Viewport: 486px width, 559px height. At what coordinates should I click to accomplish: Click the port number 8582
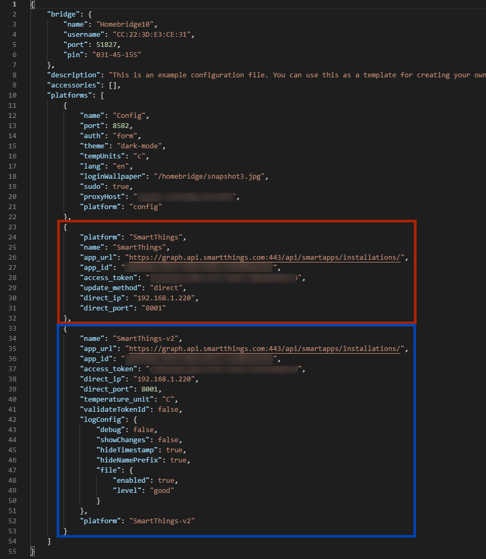tap(121, 126)
